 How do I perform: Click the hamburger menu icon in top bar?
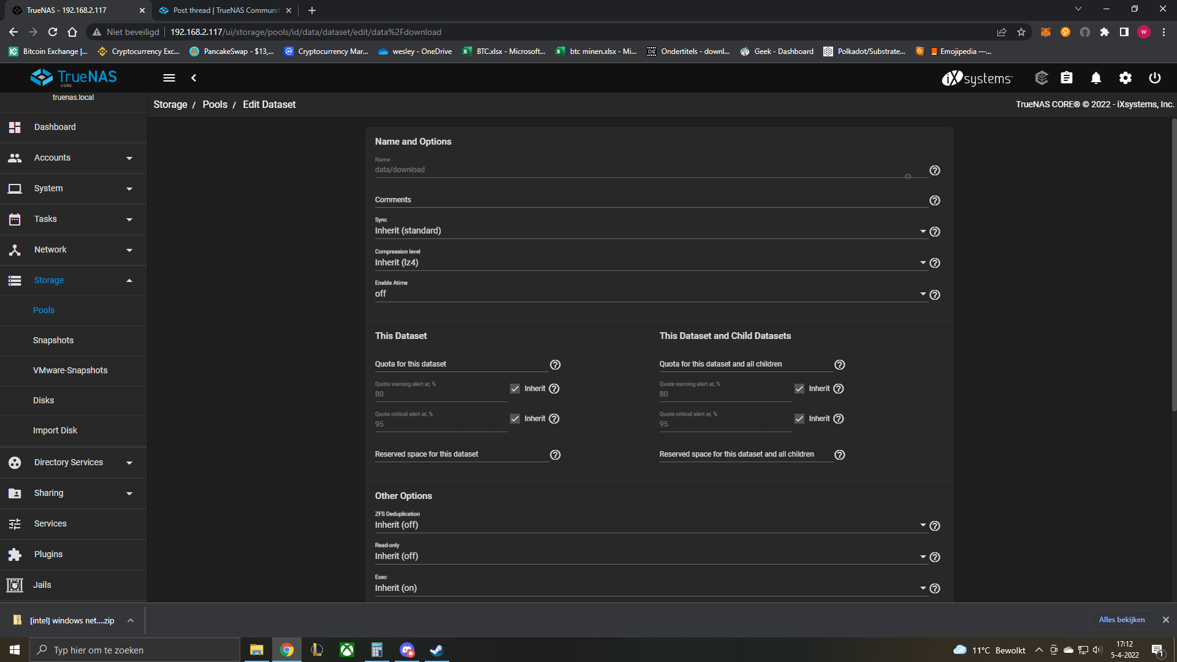coord(169,78)
